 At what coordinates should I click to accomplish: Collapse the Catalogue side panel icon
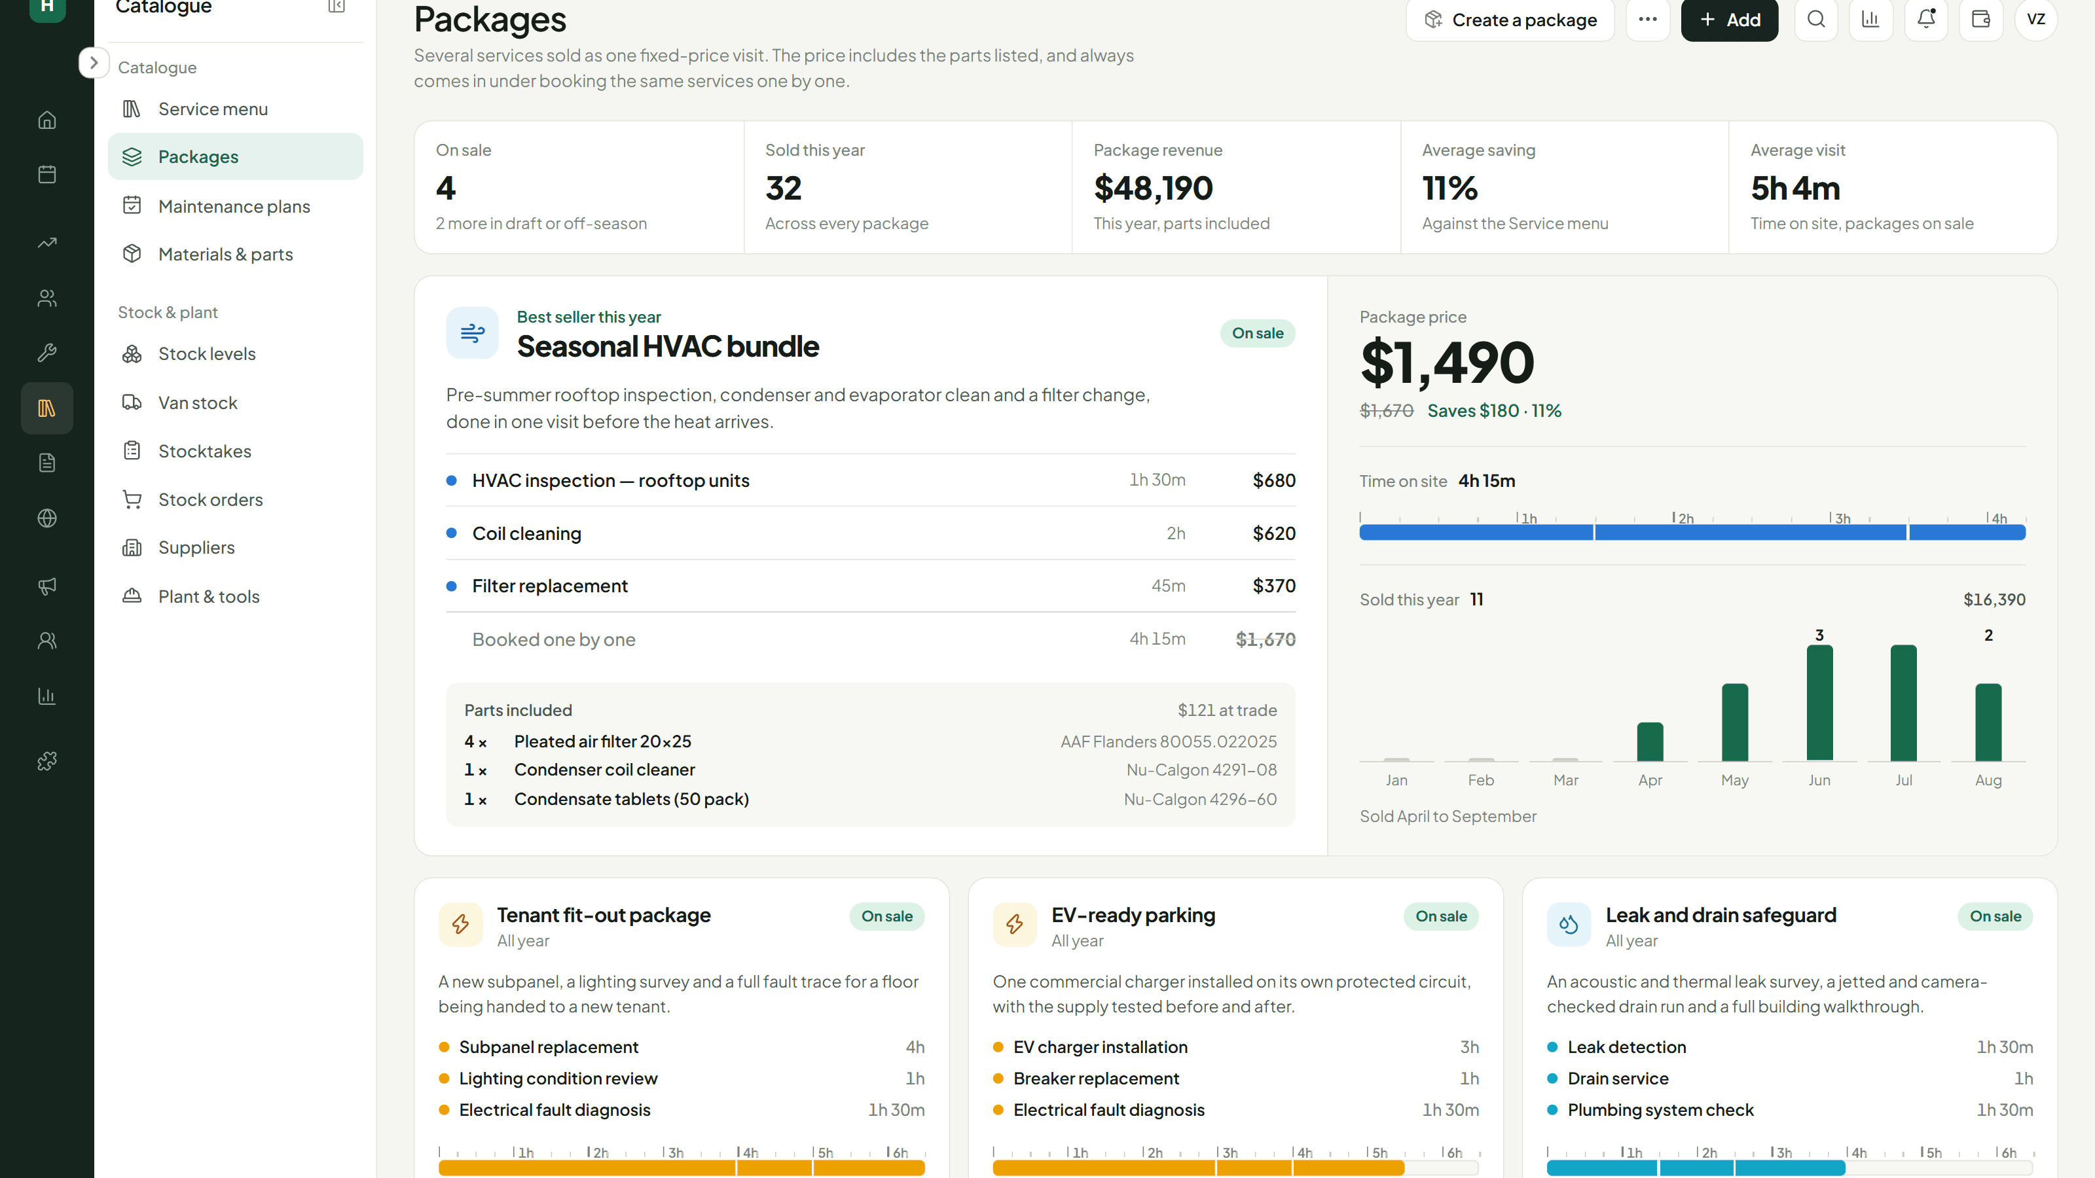[x=337, y=7]
